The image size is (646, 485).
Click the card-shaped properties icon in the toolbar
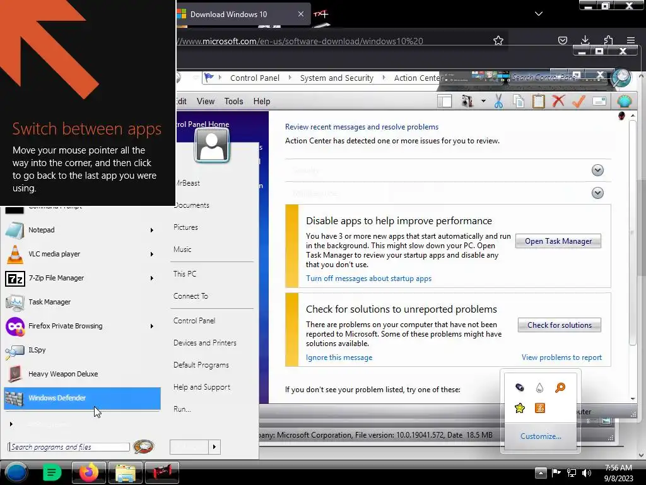[x=599, y=101]
